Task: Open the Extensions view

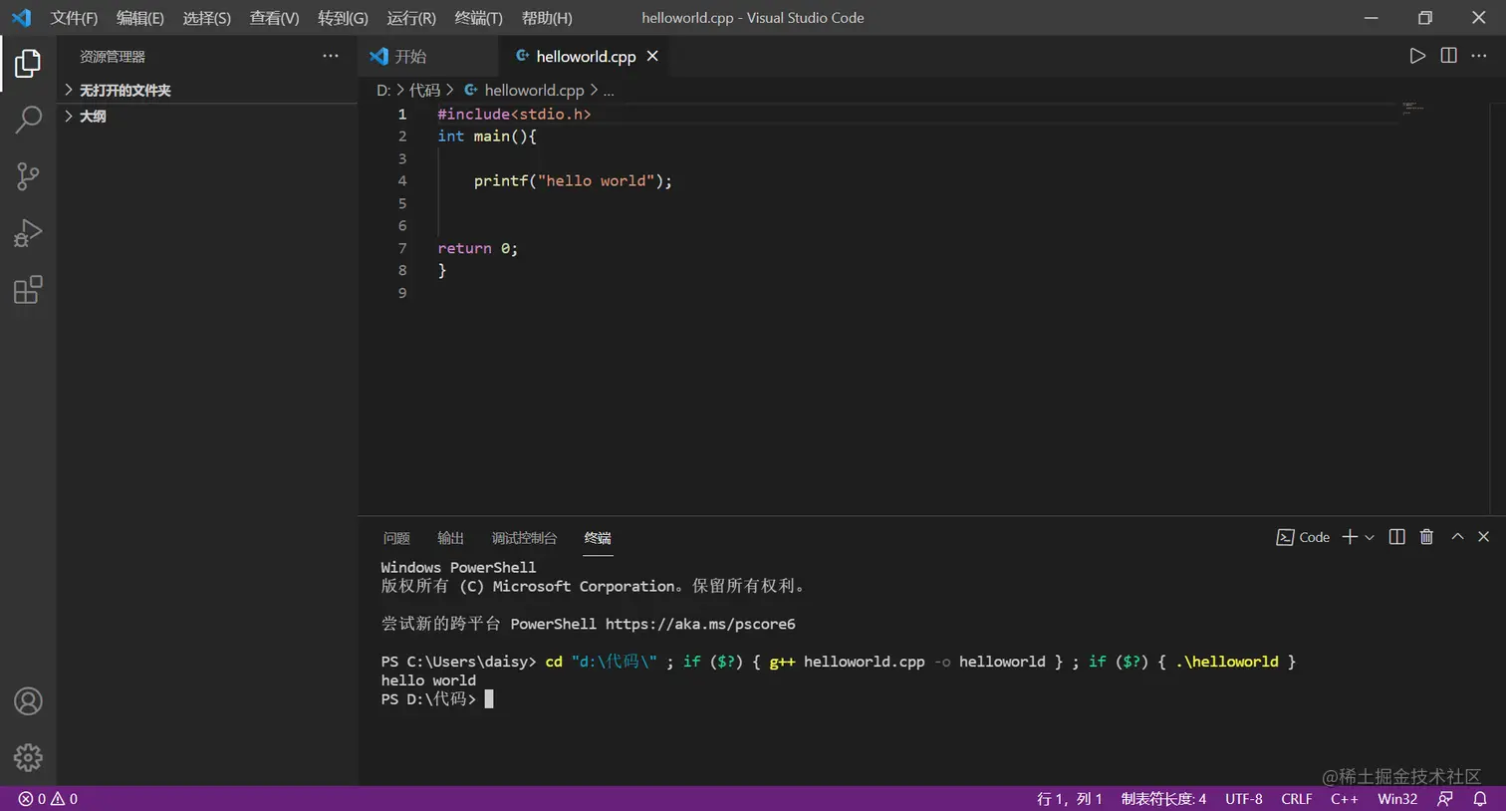Action: pos(28,289)
